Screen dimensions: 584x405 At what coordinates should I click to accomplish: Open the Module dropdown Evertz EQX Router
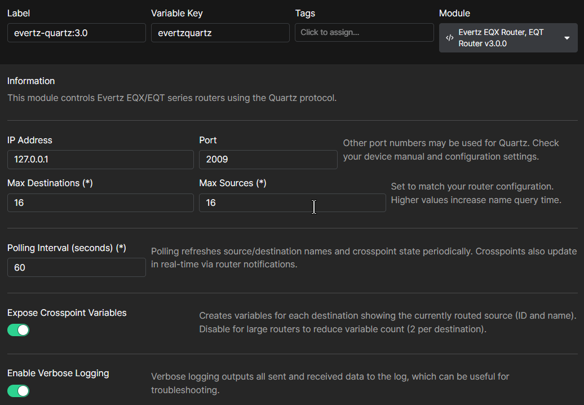click(508, 38)
